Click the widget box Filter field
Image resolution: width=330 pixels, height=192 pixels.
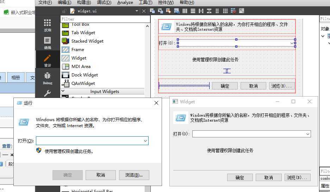[105, 19]
